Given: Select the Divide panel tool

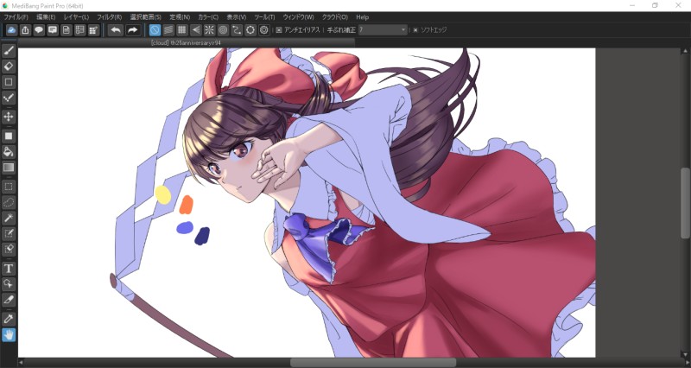Looking at the screenshot, I should point(9,300).
